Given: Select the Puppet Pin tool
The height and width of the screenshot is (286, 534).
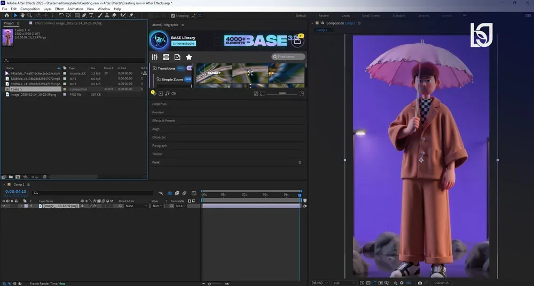Looking at the screenshot, I should 131,15.
